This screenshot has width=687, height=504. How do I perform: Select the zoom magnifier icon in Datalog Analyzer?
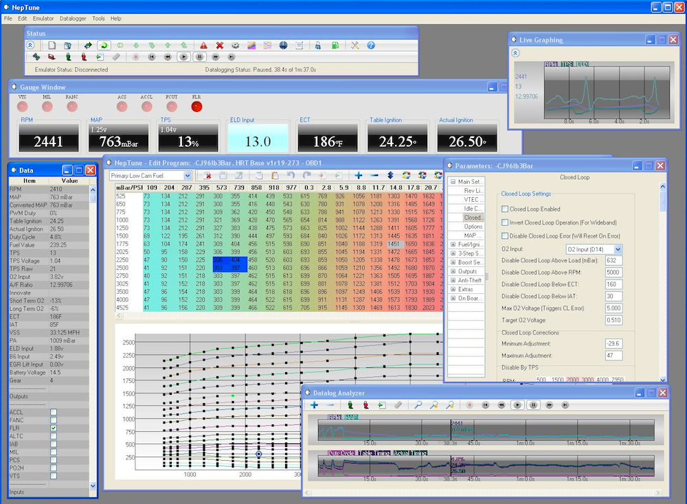[x=419, y=405]
